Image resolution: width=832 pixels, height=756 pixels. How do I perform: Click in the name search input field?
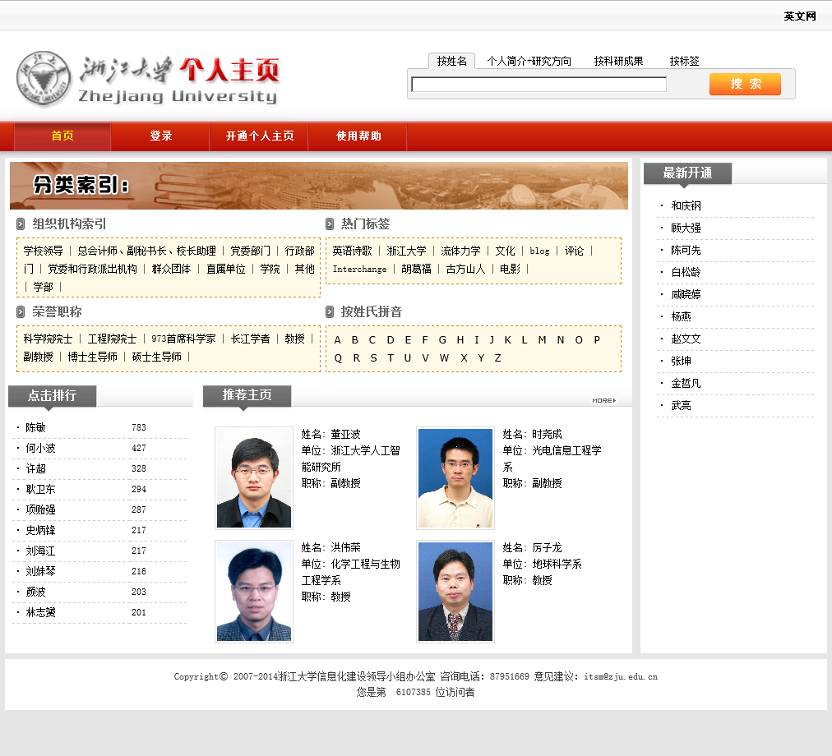click(538, 85)
